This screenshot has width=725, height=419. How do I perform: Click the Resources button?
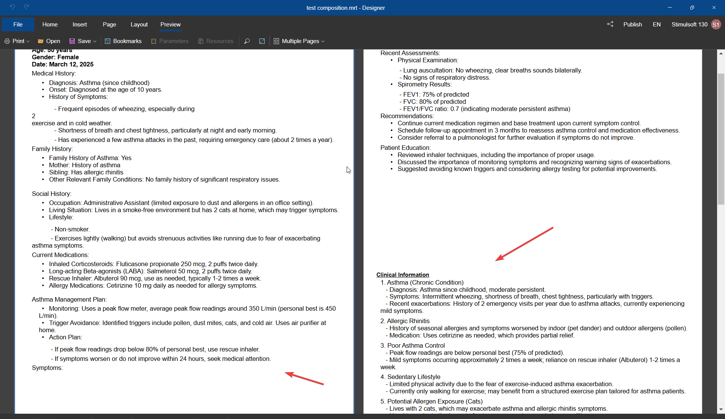(x=216, y=41)
